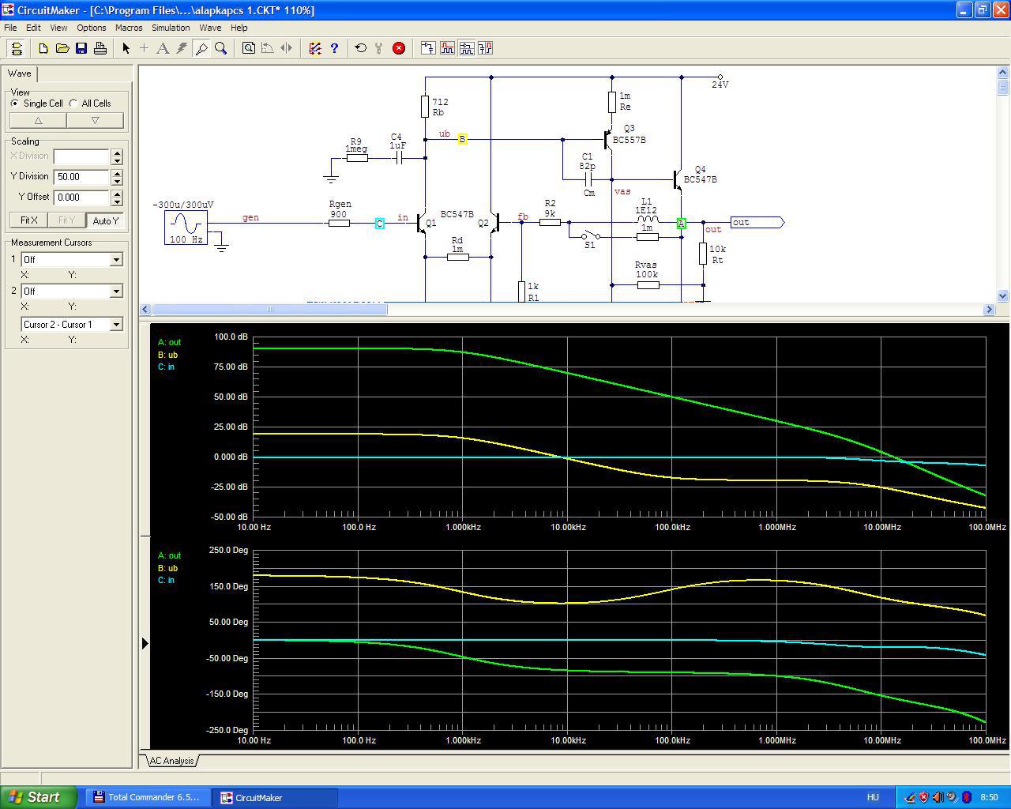The image size is (1011, 809).
Task: Select the Zoom magnifier tool
Action: 221,48
